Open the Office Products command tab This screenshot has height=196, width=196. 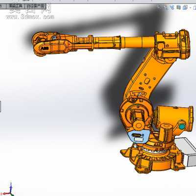[x=35, y=6]
